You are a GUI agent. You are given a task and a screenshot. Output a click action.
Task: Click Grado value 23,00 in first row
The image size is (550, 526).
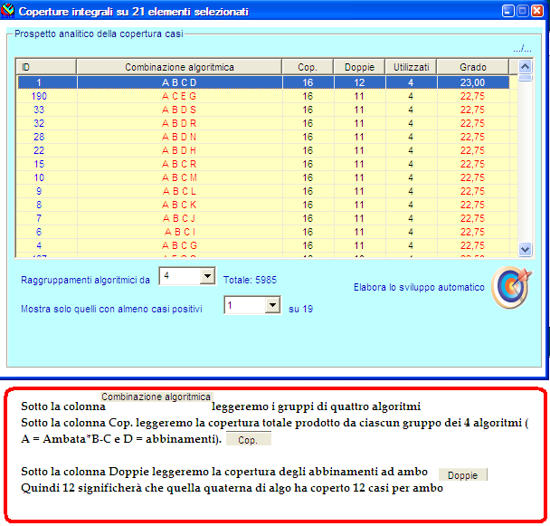click(472, 82)
